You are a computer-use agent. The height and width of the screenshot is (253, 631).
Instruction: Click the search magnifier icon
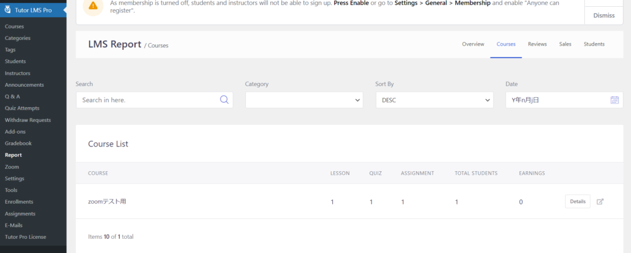[x=224, y=100]
